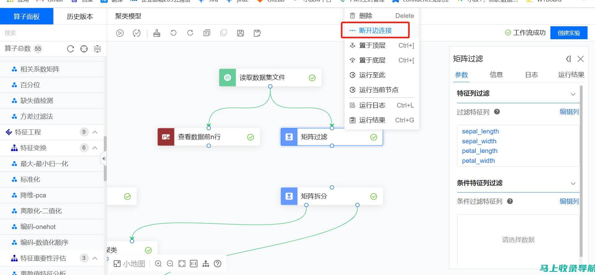Viewport: 595px width, 275px height.
Task: Select the 编码-onehot operator
Action: click(52, 227)
